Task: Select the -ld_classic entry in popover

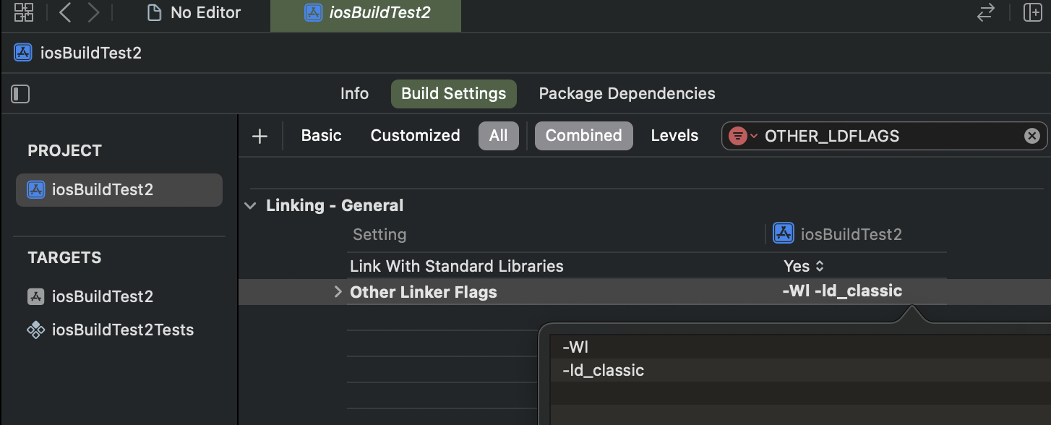Action: tap(800, 370)
